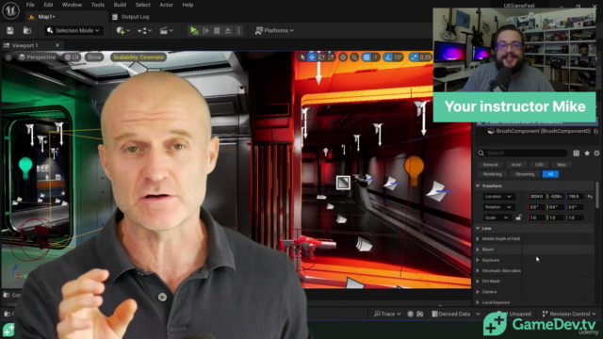Viewport: 603px width, 339px height.
Task: Open the Selection Mode dropdown
Action: pos(73,30)
